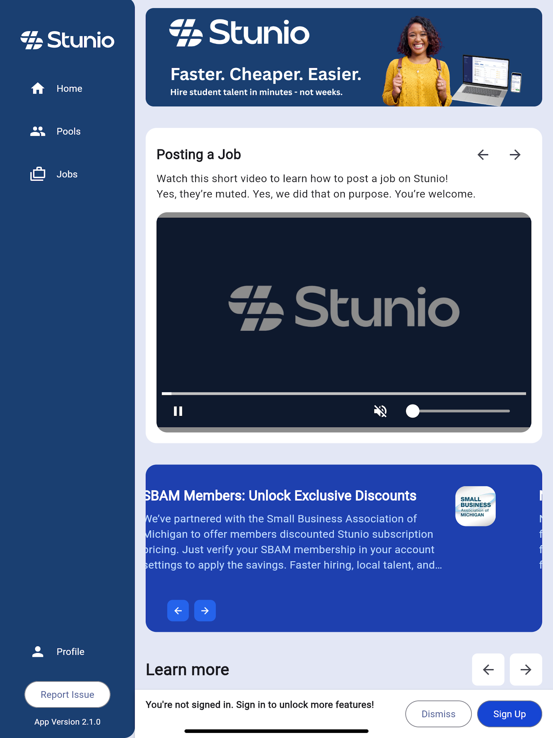Dismiss the not signed in notice
553x738 pixels.
point(438,714)
